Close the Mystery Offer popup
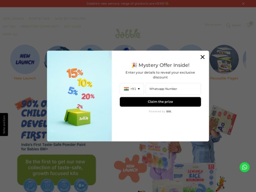 pos(202,57)
